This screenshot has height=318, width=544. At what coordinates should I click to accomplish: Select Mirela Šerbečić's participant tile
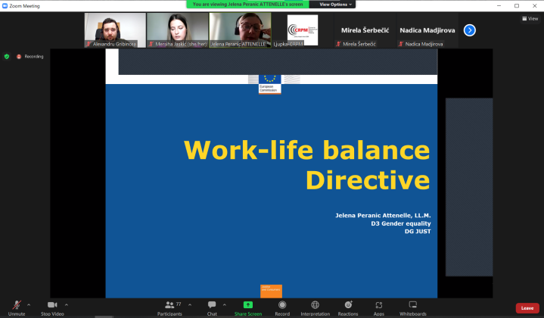[365, 30]
